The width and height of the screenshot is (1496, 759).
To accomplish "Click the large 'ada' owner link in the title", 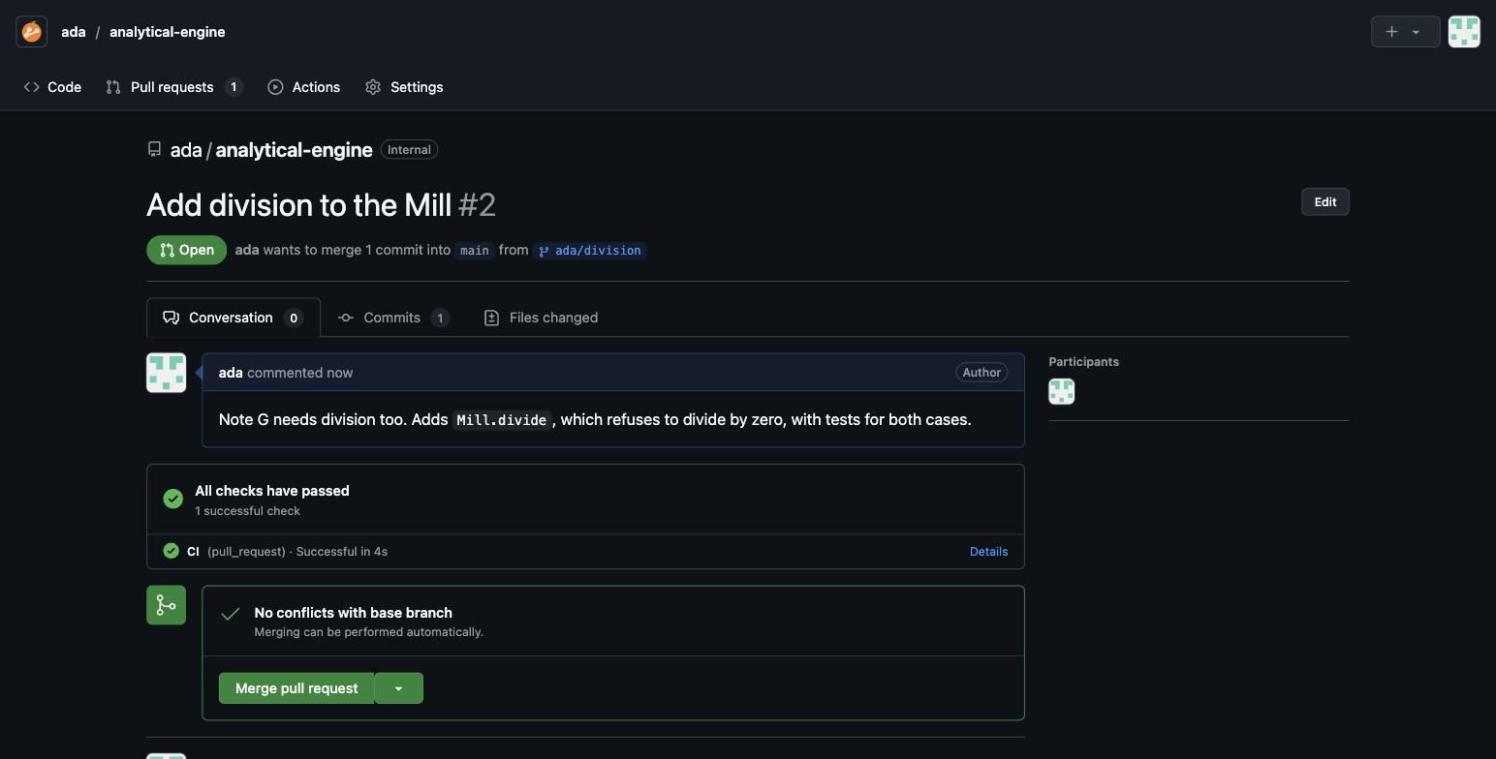I will pos(186,150).
